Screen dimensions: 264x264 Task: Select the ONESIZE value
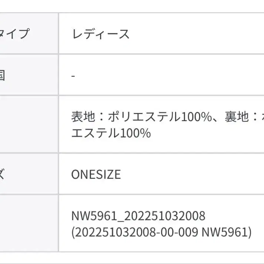click(96, 174)
